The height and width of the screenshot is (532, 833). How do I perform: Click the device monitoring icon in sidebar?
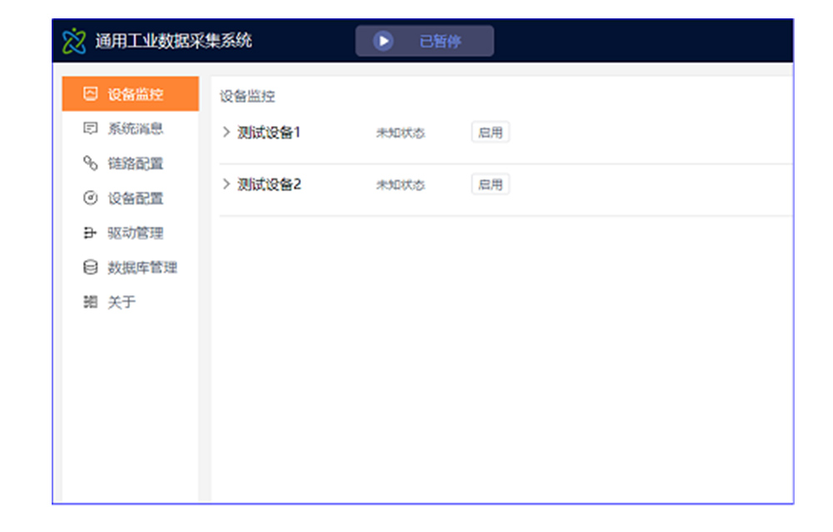90,94
